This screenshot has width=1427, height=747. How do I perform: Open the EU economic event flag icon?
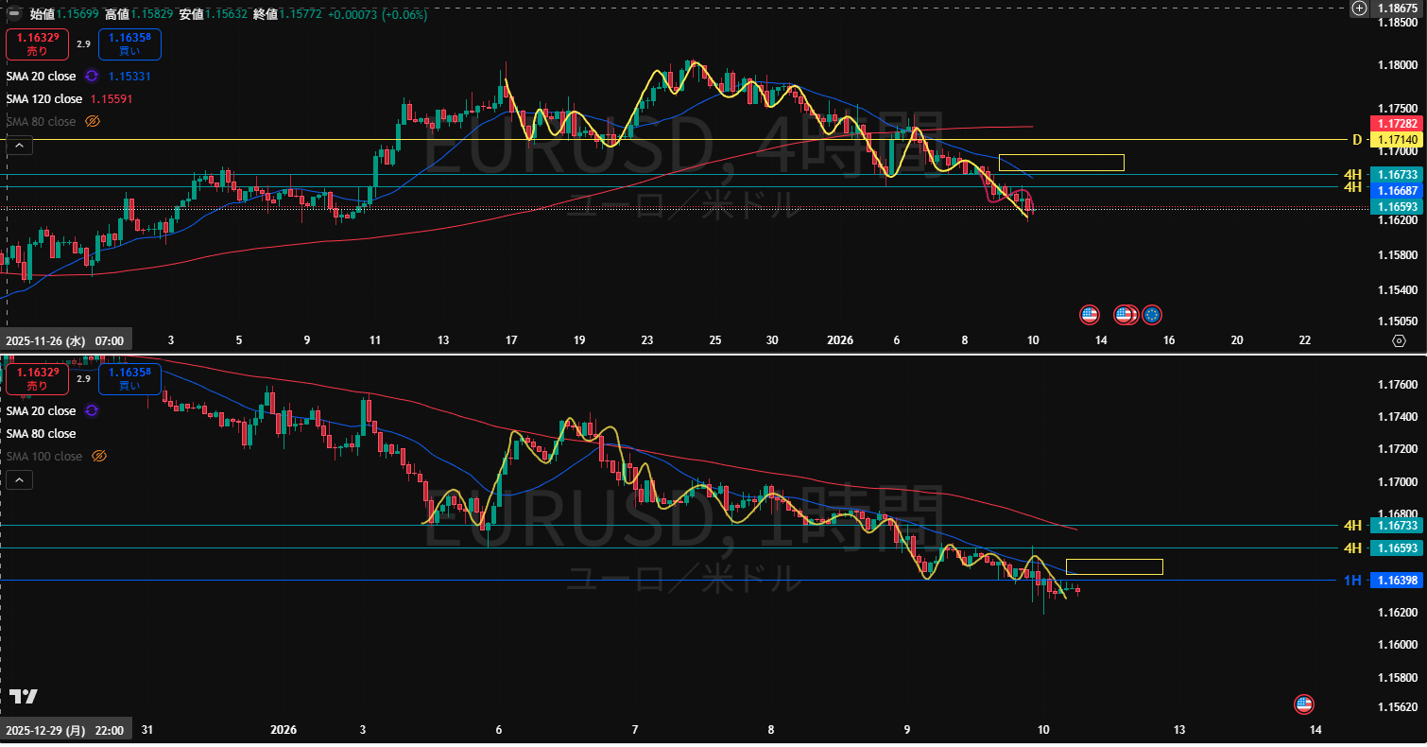point(1152,314)
